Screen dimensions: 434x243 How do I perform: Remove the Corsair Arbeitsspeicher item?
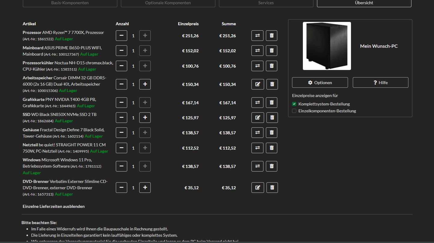coord(272,84)
